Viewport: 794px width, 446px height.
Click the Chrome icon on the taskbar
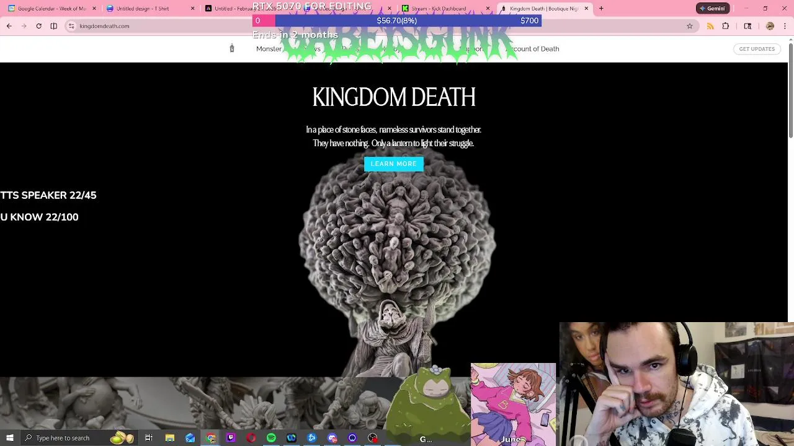(211, 438)
